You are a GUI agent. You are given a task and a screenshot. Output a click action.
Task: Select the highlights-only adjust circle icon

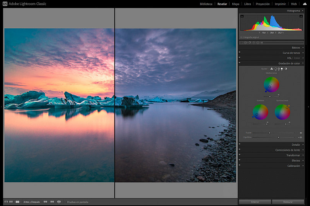tap(282, 69)
